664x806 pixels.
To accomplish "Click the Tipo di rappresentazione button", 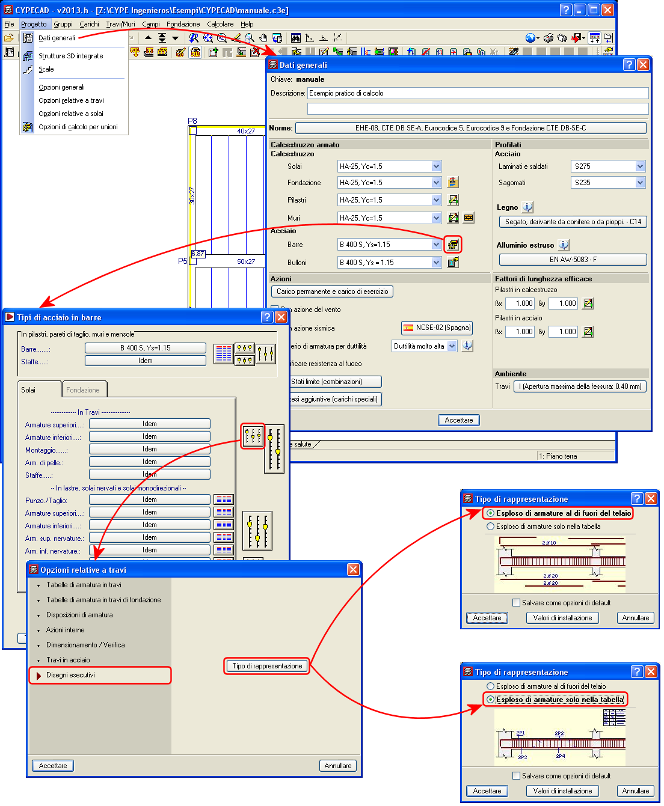I will pyautogui.click(x=267, y=666).
